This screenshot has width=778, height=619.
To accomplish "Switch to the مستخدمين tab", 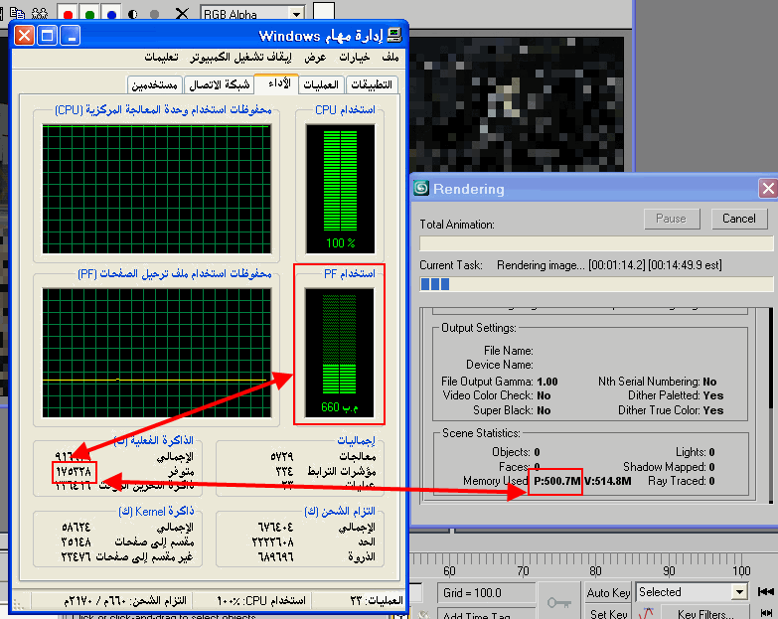I will click(x=155, y=84).
